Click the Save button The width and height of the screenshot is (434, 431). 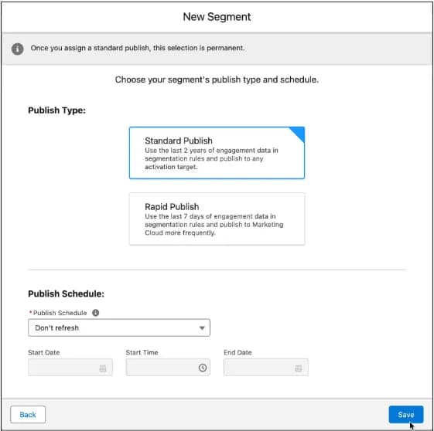(406, 415)
